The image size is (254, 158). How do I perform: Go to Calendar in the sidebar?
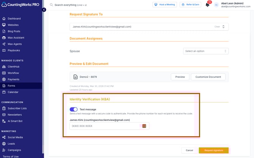pyautogui.click(x=13, y=92)
